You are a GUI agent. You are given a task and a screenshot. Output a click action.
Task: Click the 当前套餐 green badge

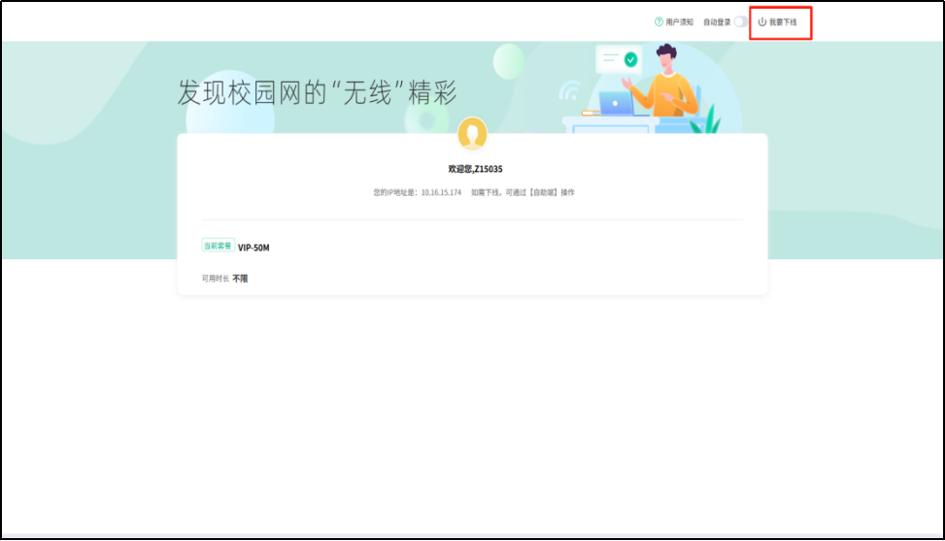tap(218, 246)
